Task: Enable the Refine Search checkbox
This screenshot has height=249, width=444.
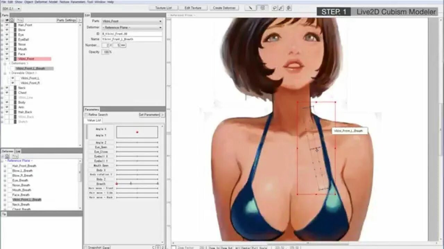Action: point(86,115)
